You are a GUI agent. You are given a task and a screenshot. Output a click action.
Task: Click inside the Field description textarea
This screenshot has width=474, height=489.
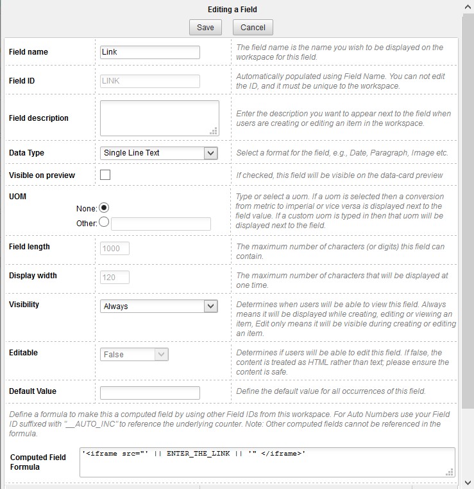pos(159,118)
